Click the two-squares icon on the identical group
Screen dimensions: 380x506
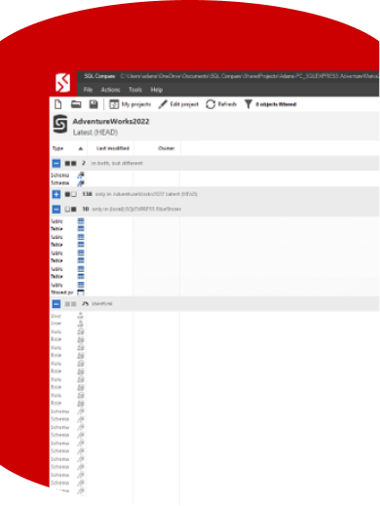pos(70,304)
